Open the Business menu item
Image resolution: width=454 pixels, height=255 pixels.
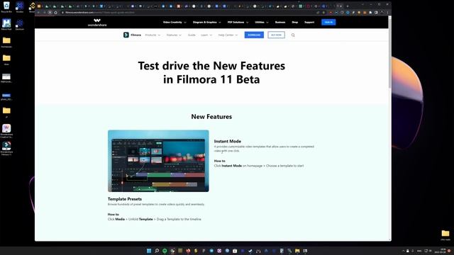tap(280, 22)
